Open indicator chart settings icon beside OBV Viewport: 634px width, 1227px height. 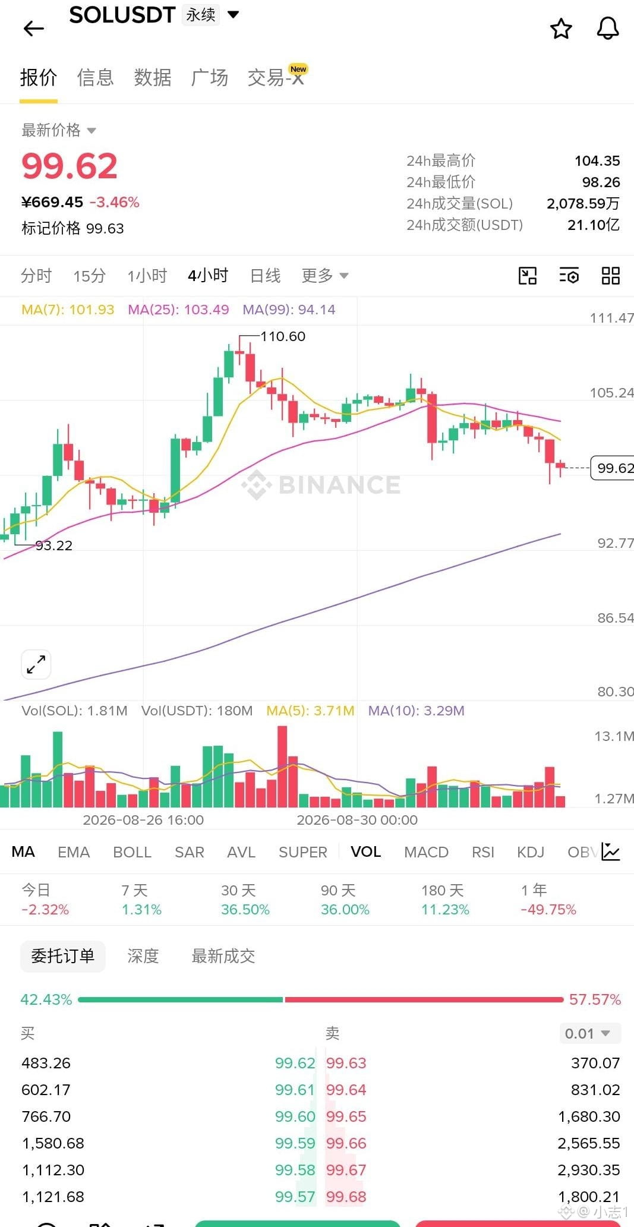pyautogui.click(x=611, y=851)
